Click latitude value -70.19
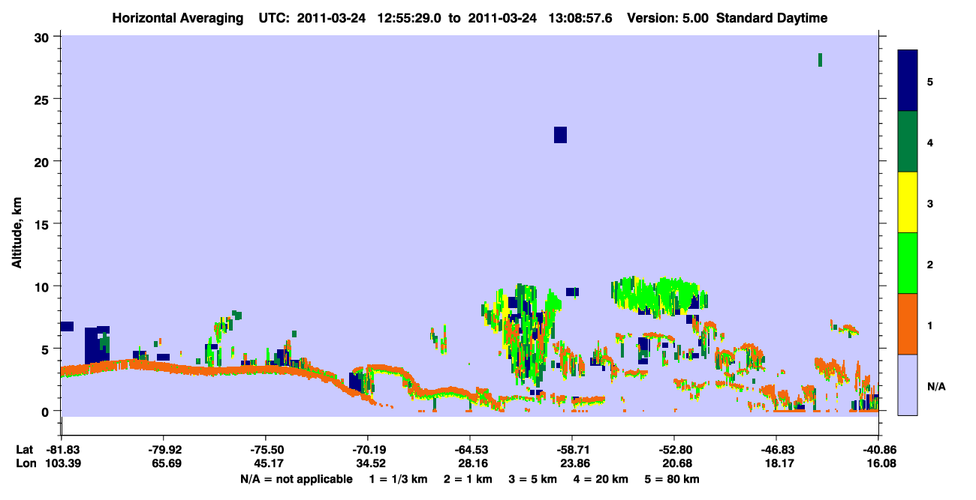976x500 pixels. [x=367, y=450]
